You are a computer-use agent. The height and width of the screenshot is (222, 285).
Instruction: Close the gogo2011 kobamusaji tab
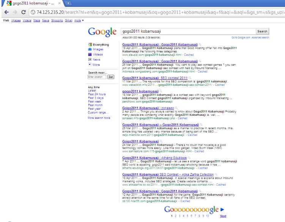(60, 3)
